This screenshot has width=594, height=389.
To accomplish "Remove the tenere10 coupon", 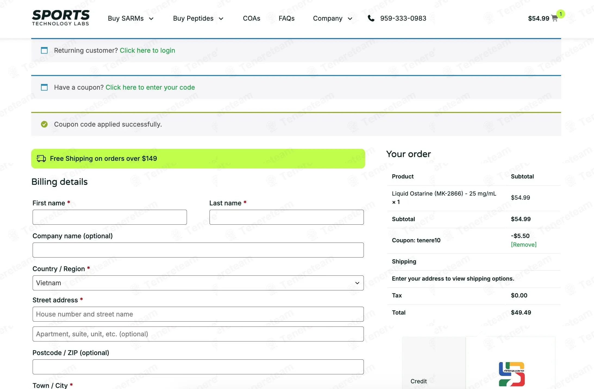I will point(524,244).
